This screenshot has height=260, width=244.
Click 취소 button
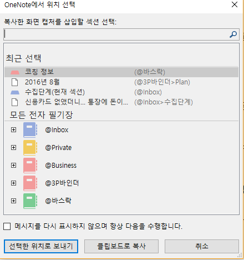[202, 246]
